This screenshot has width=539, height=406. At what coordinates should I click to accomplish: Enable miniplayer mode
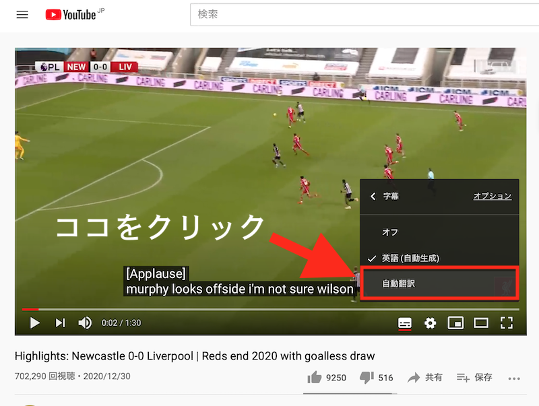[455, 323]
